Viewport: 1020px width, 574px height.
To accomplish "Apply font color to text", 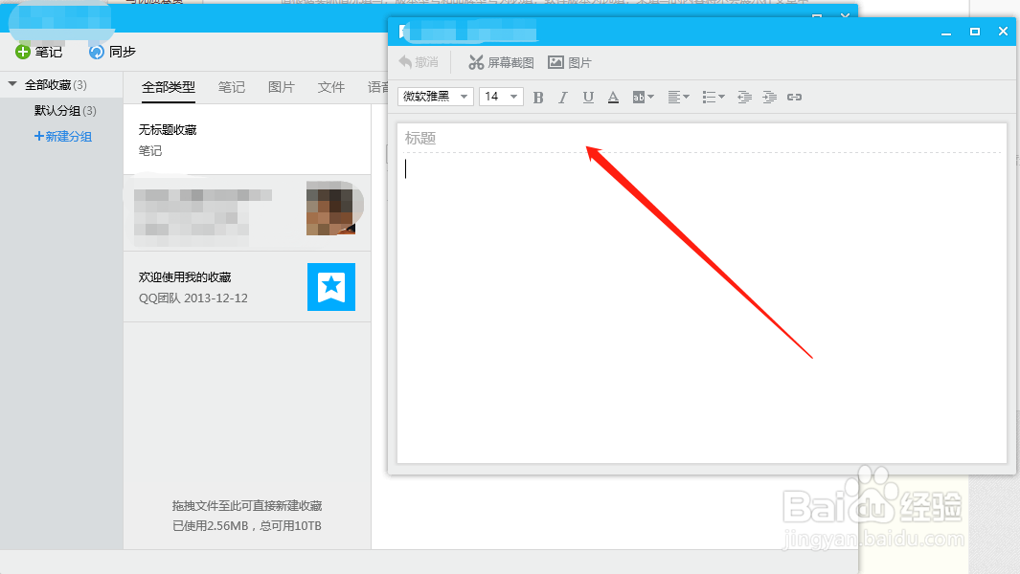I will click(613, 98).
